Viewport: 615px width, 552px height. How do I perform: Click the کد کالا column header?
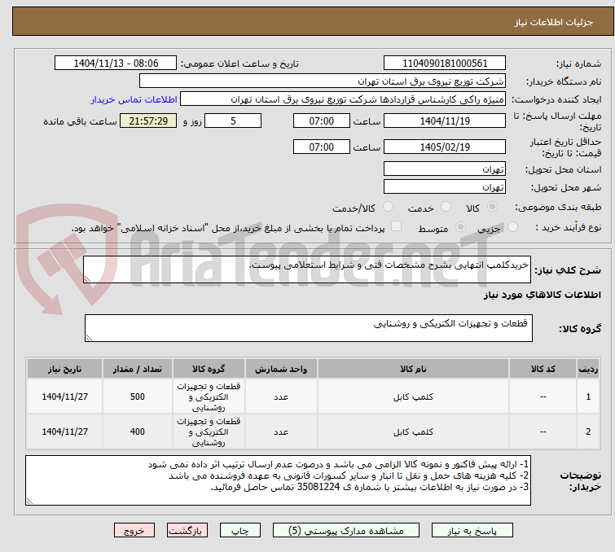pyautogui.click(x=543, y=369)
